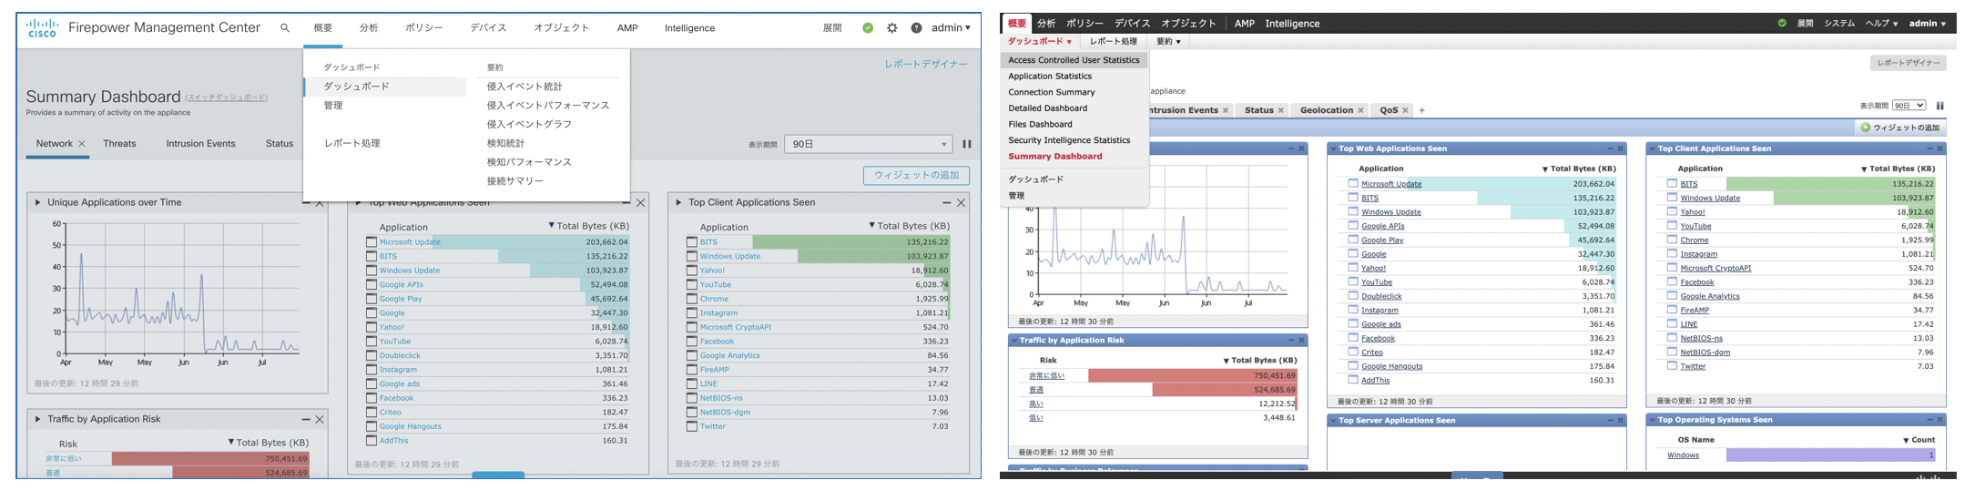Expand the 要約 dropdown in sub-menu bar
This screenshot has height=501, width=1965.
(1168, 42)
